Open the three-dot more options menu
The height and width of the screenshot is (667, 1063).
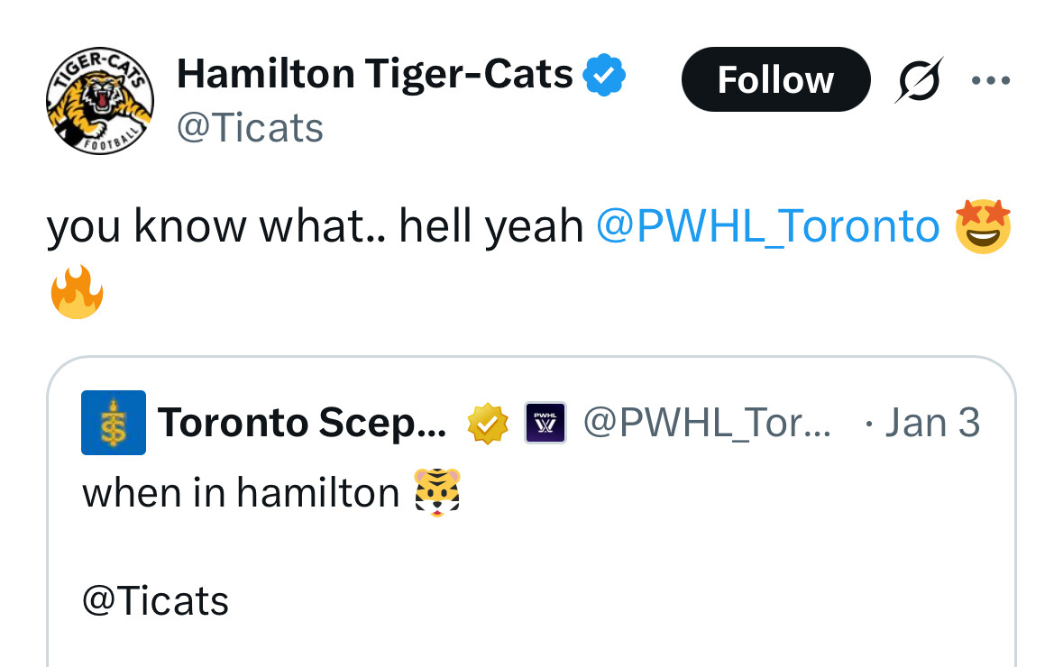(x=991, y=81)
